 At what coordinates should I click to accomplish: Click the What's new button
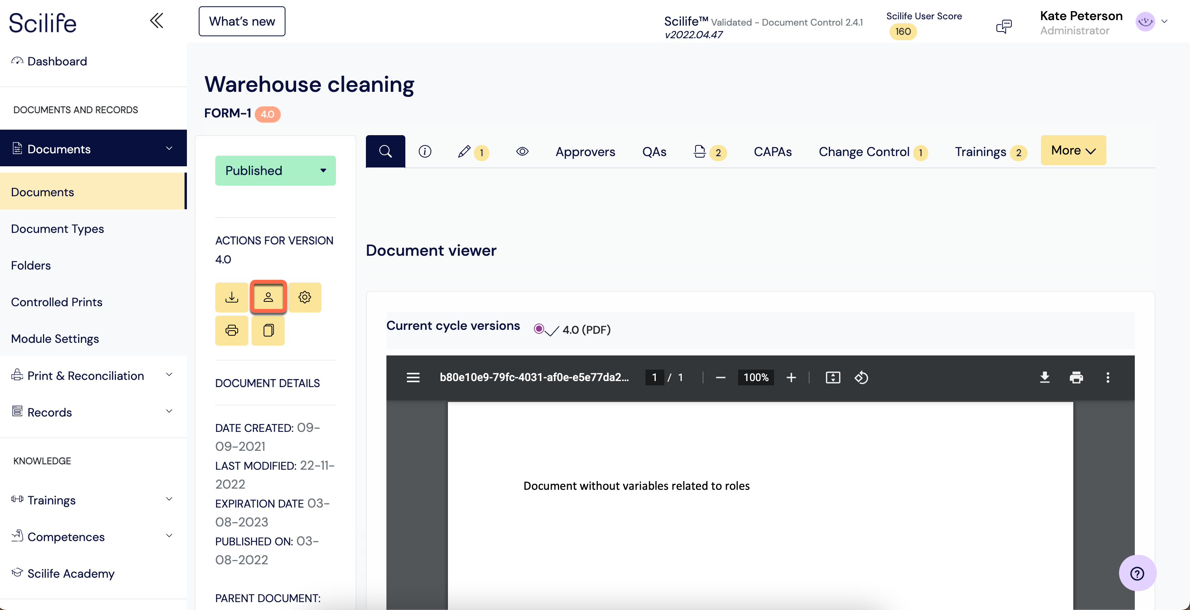coord(241,21)
